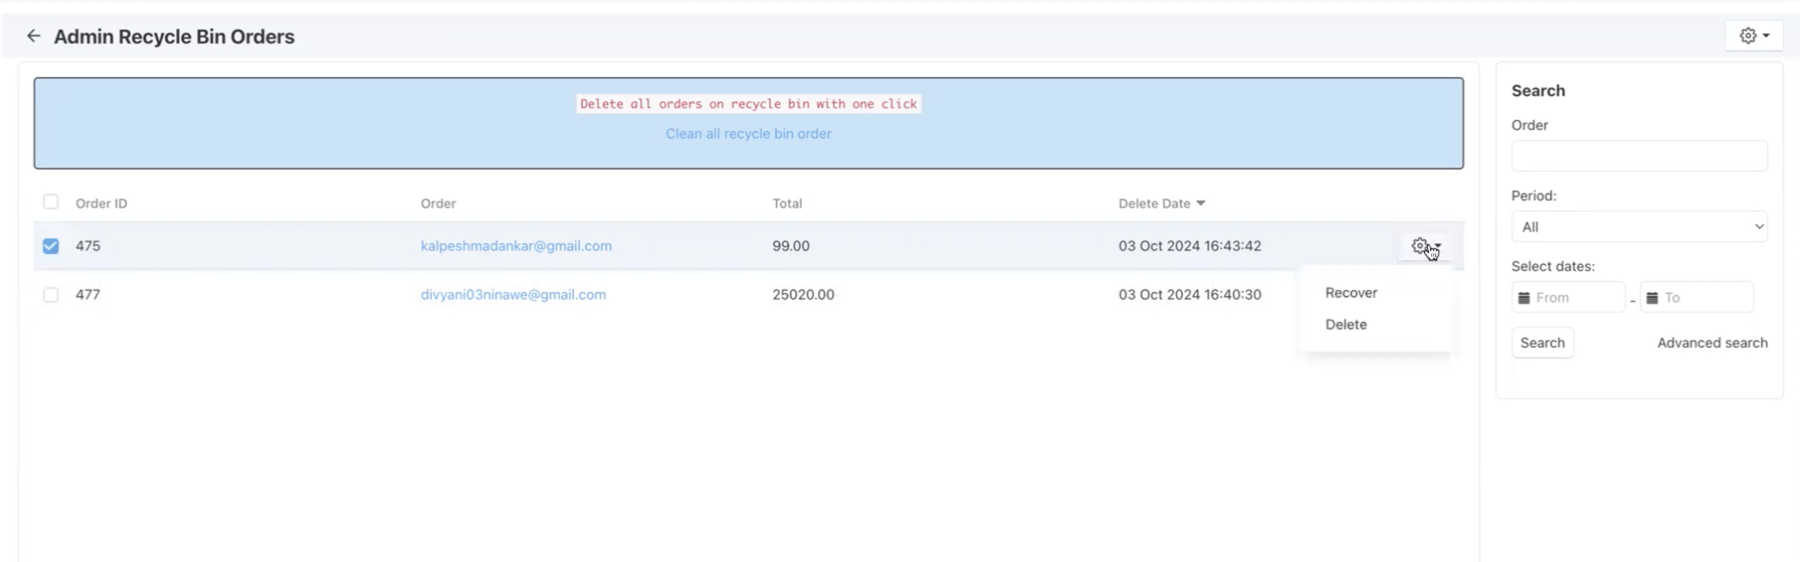This screenshot has height=562, width=1800.
Task: Click the Order column header
Action: click(438, 203)
